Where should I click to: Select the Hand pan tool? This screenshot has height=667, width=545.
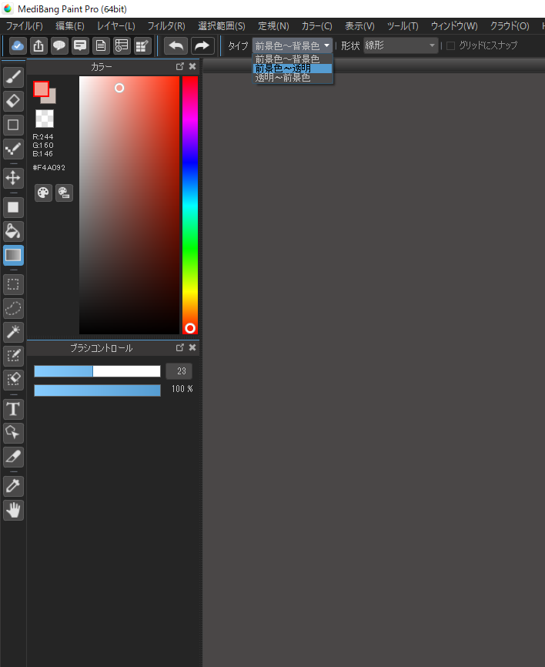point(13,510)
